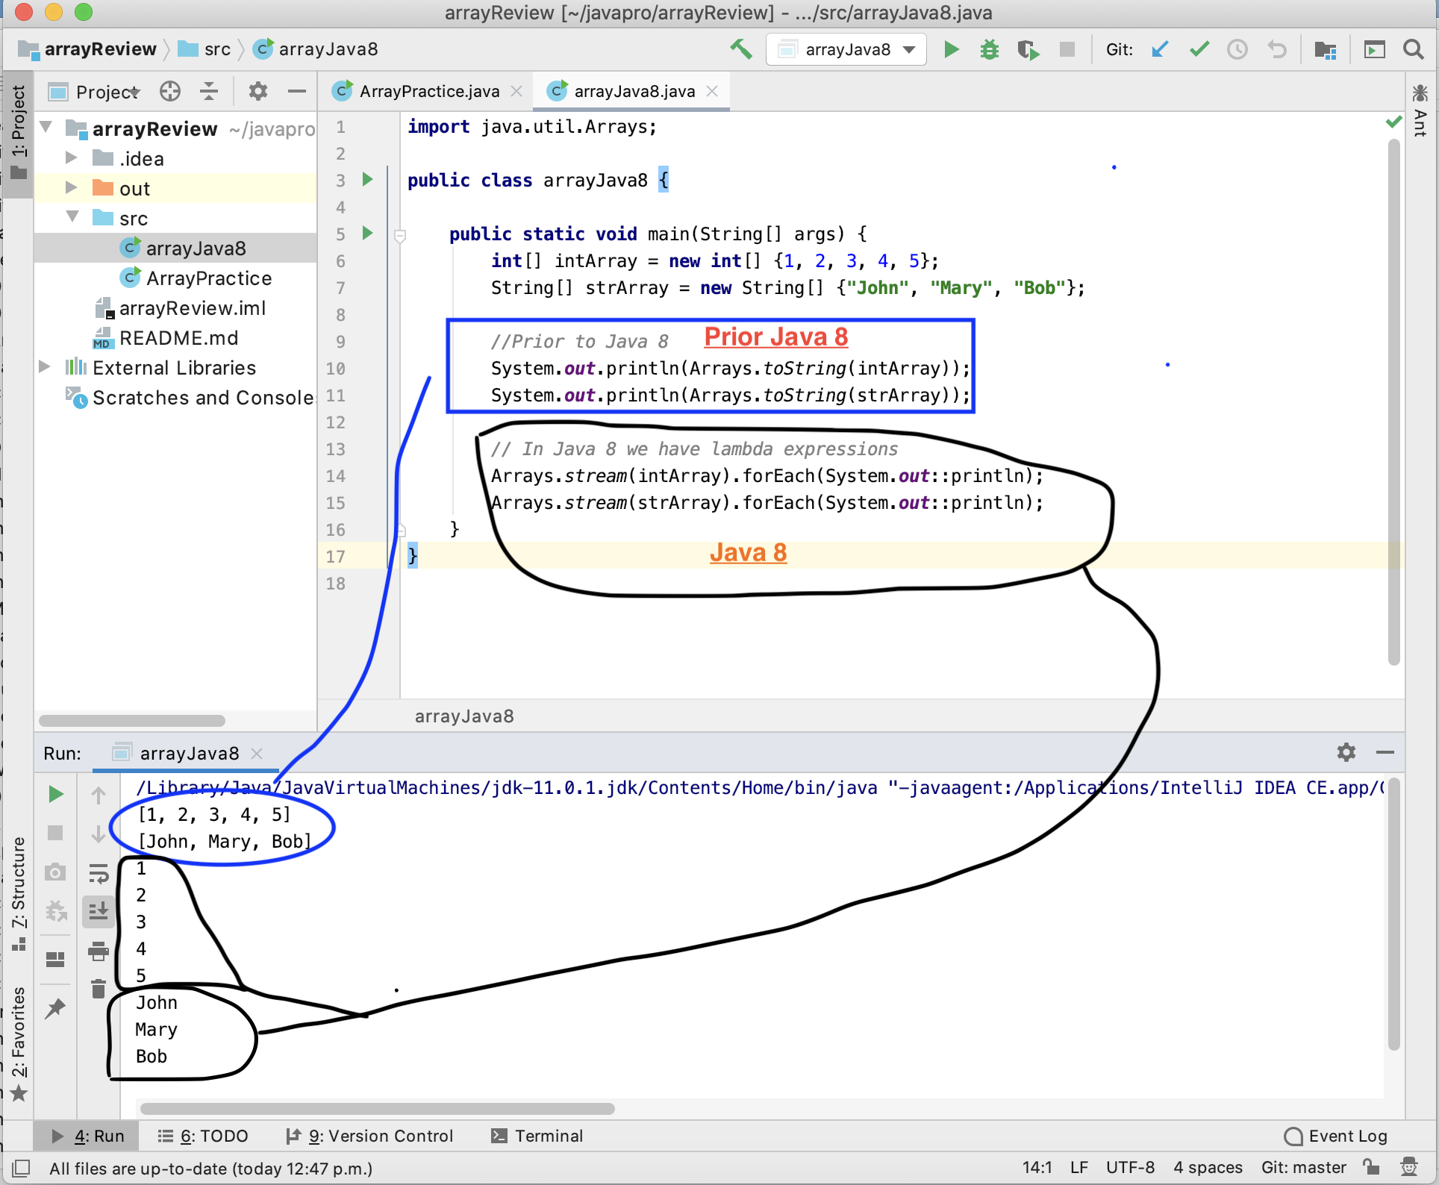Expand the out folder
1439x1185 pixels.
72,187
